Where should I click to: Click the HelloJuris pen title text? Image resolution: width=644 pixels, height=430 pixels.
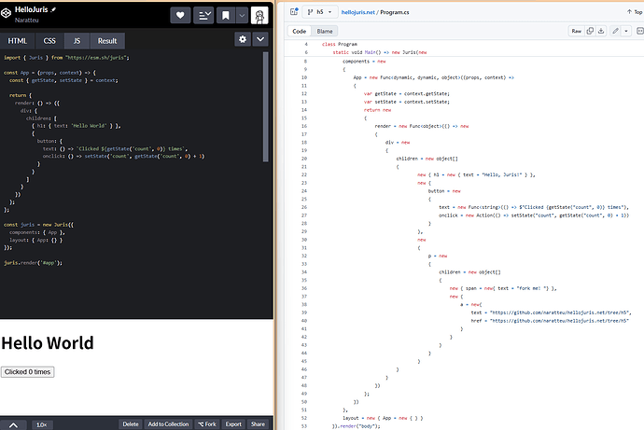coord(31,9)
